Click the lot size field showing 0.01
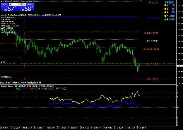Image resolution: width=183 pixels, height=130 pixels. [x=17, y=4]
